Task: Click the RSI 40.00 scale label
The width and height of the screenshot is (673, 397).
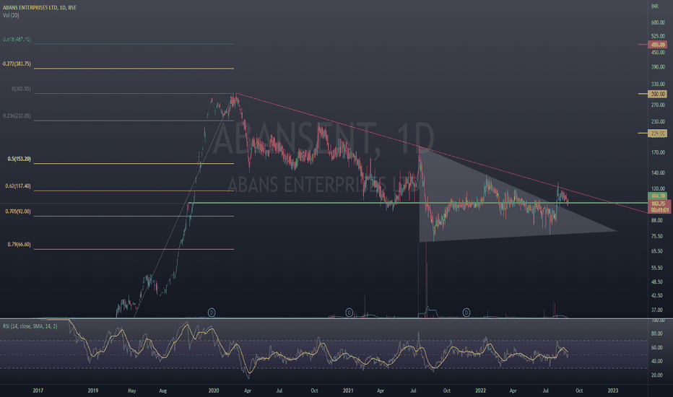Action: pyautogui.click(x=656, y=361)
